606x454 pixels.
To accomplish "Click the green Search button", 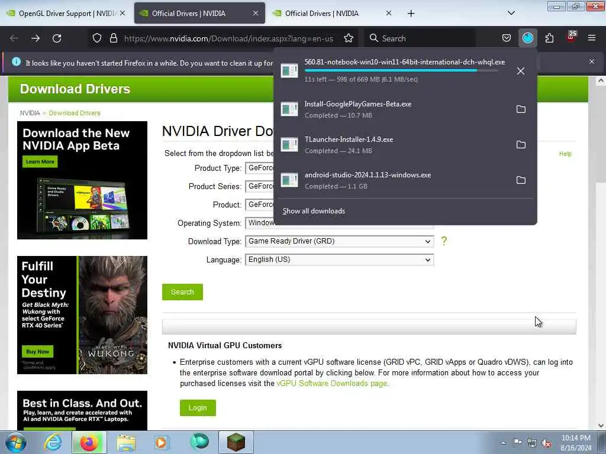I will click(x=182, y=292).
